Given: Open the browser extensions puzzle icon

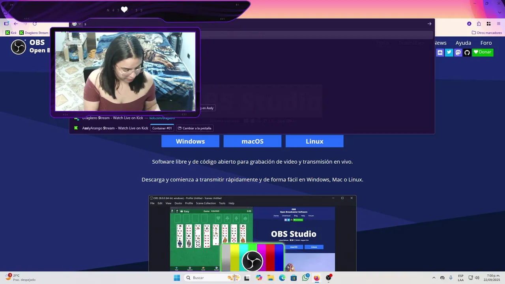Looking at the screenshot, I should click(479, 24).
